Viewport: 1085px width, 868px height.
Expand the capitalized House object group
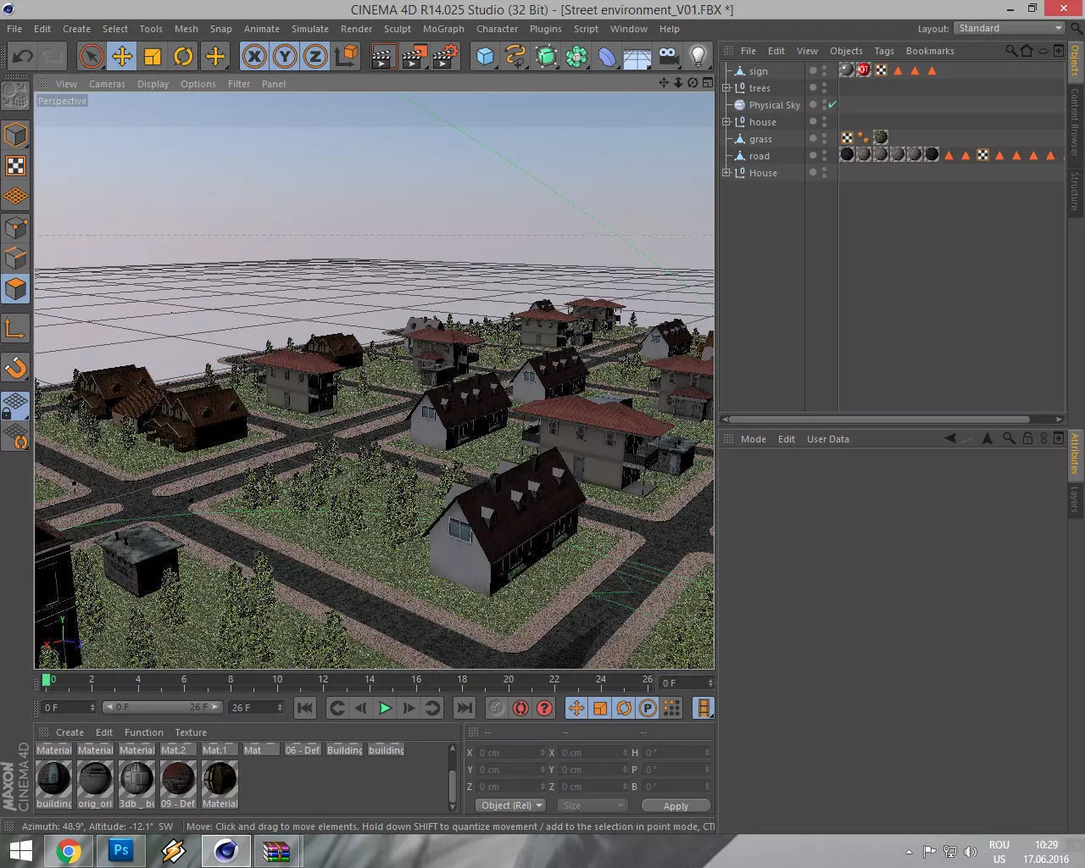coord(726,173)
